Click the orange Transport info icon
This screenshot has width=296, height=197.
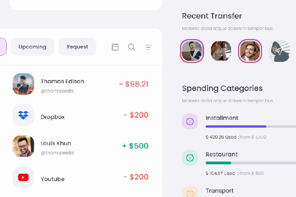point(190,192)
